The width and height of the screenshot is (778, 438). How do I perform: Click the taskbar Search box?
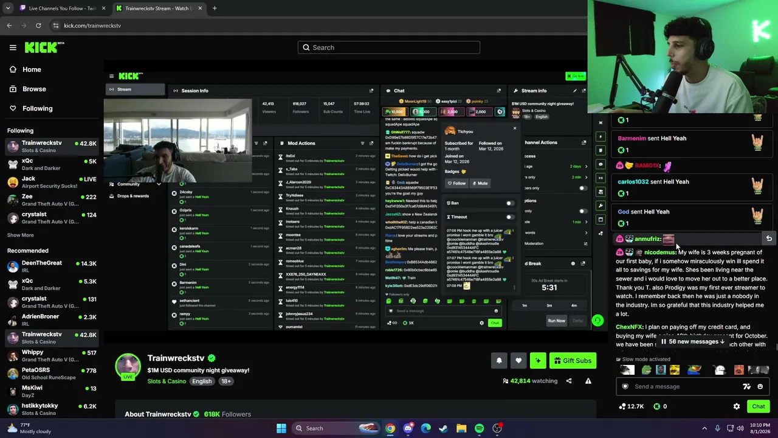(336, 428)
